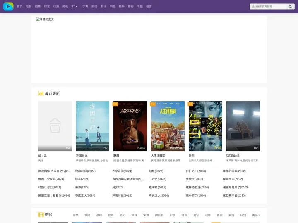This screenshot has height=223, width=298.
Task: Click the 饥饿站台2 title link
Action: pyautogui.click(x=233, y=156)
